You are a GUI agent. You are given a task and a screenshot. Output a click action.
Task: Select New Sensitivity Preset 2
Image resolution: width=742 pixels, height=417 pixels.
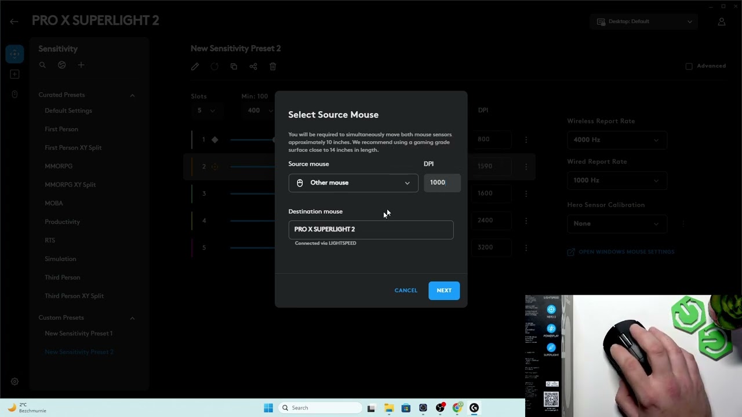point(79,352)
